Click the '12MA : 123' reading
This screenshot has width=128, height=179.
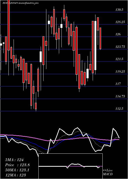15,175
